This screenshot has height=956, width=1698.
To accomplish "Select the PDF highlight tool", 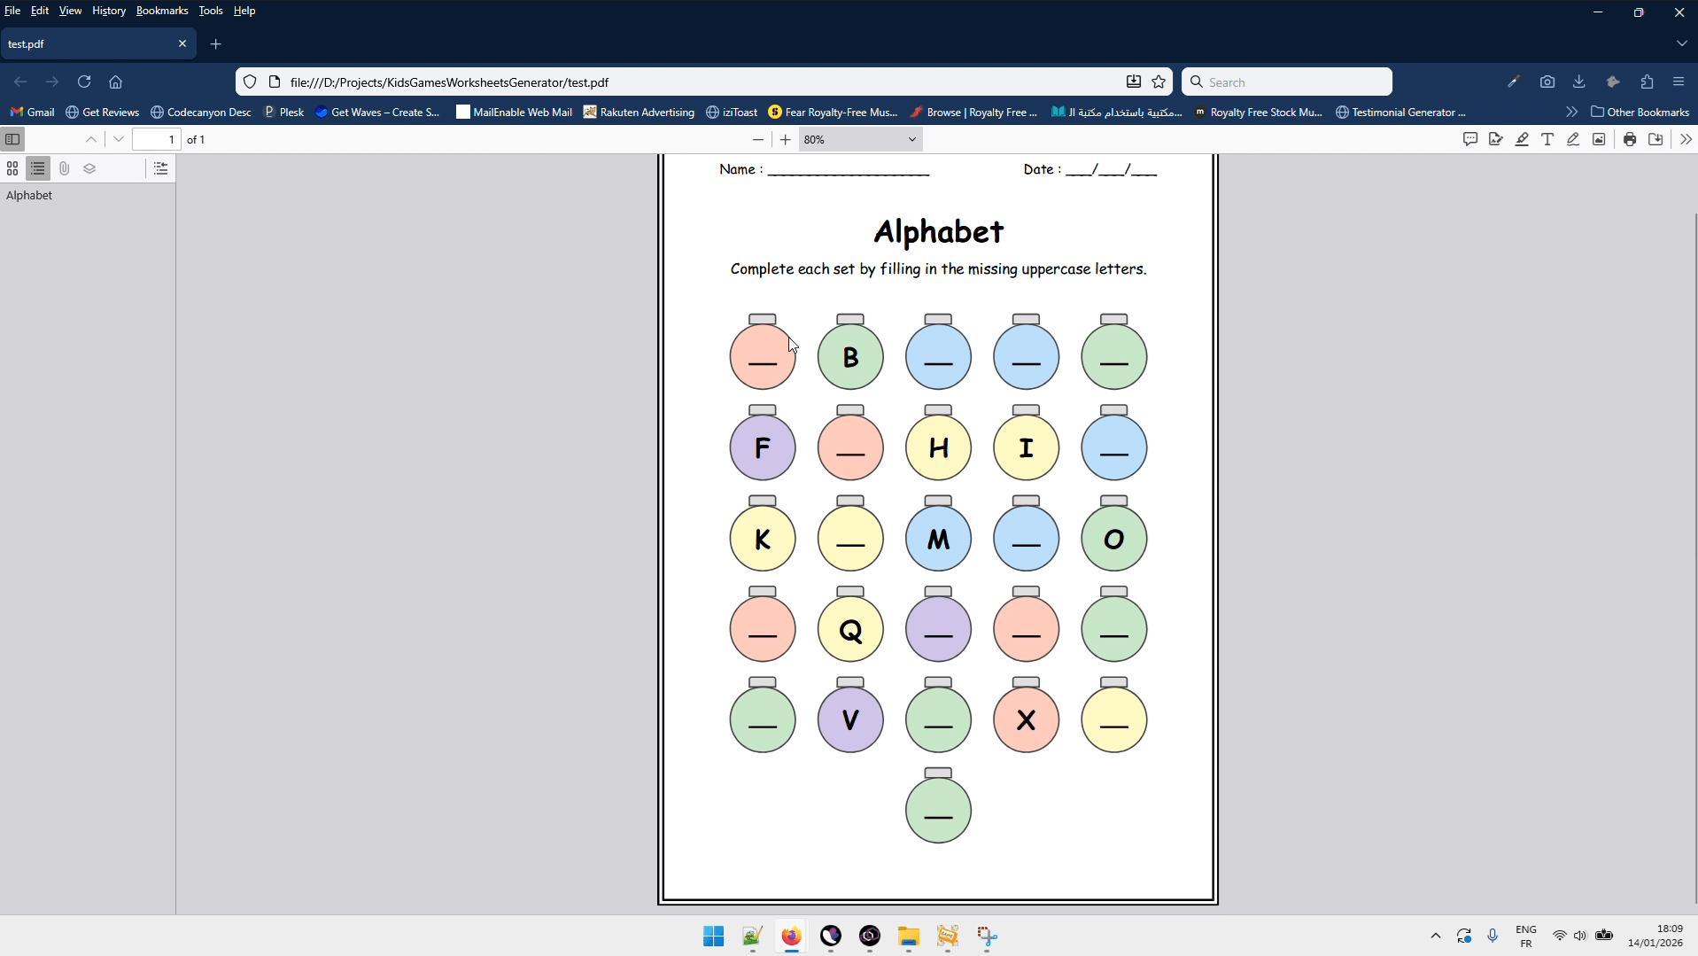I will tap(1522, 139).
